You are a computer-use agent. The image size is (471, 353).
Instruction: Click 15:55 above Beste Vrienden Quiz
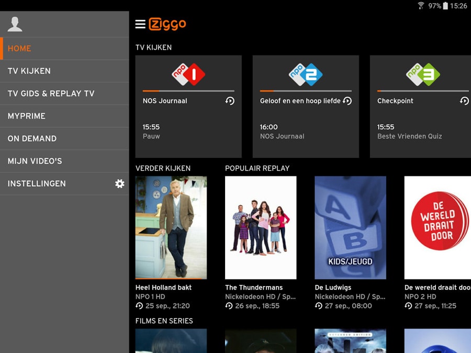(x=386, y=127)
